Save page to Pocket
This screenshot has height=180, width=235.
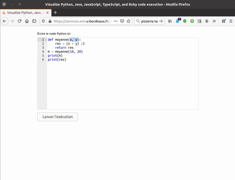[x=122, y=21]
